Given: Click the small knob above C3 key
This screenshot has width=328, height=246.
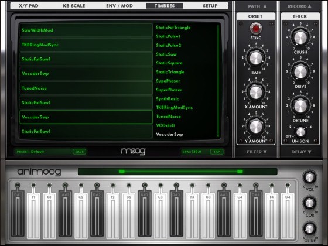Looking at the screenshot, I should (x=160, y=185).
